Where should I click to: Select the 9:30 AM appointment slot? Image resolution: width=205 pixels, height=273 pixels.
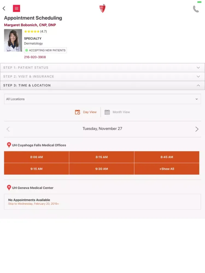coord(102,169)
